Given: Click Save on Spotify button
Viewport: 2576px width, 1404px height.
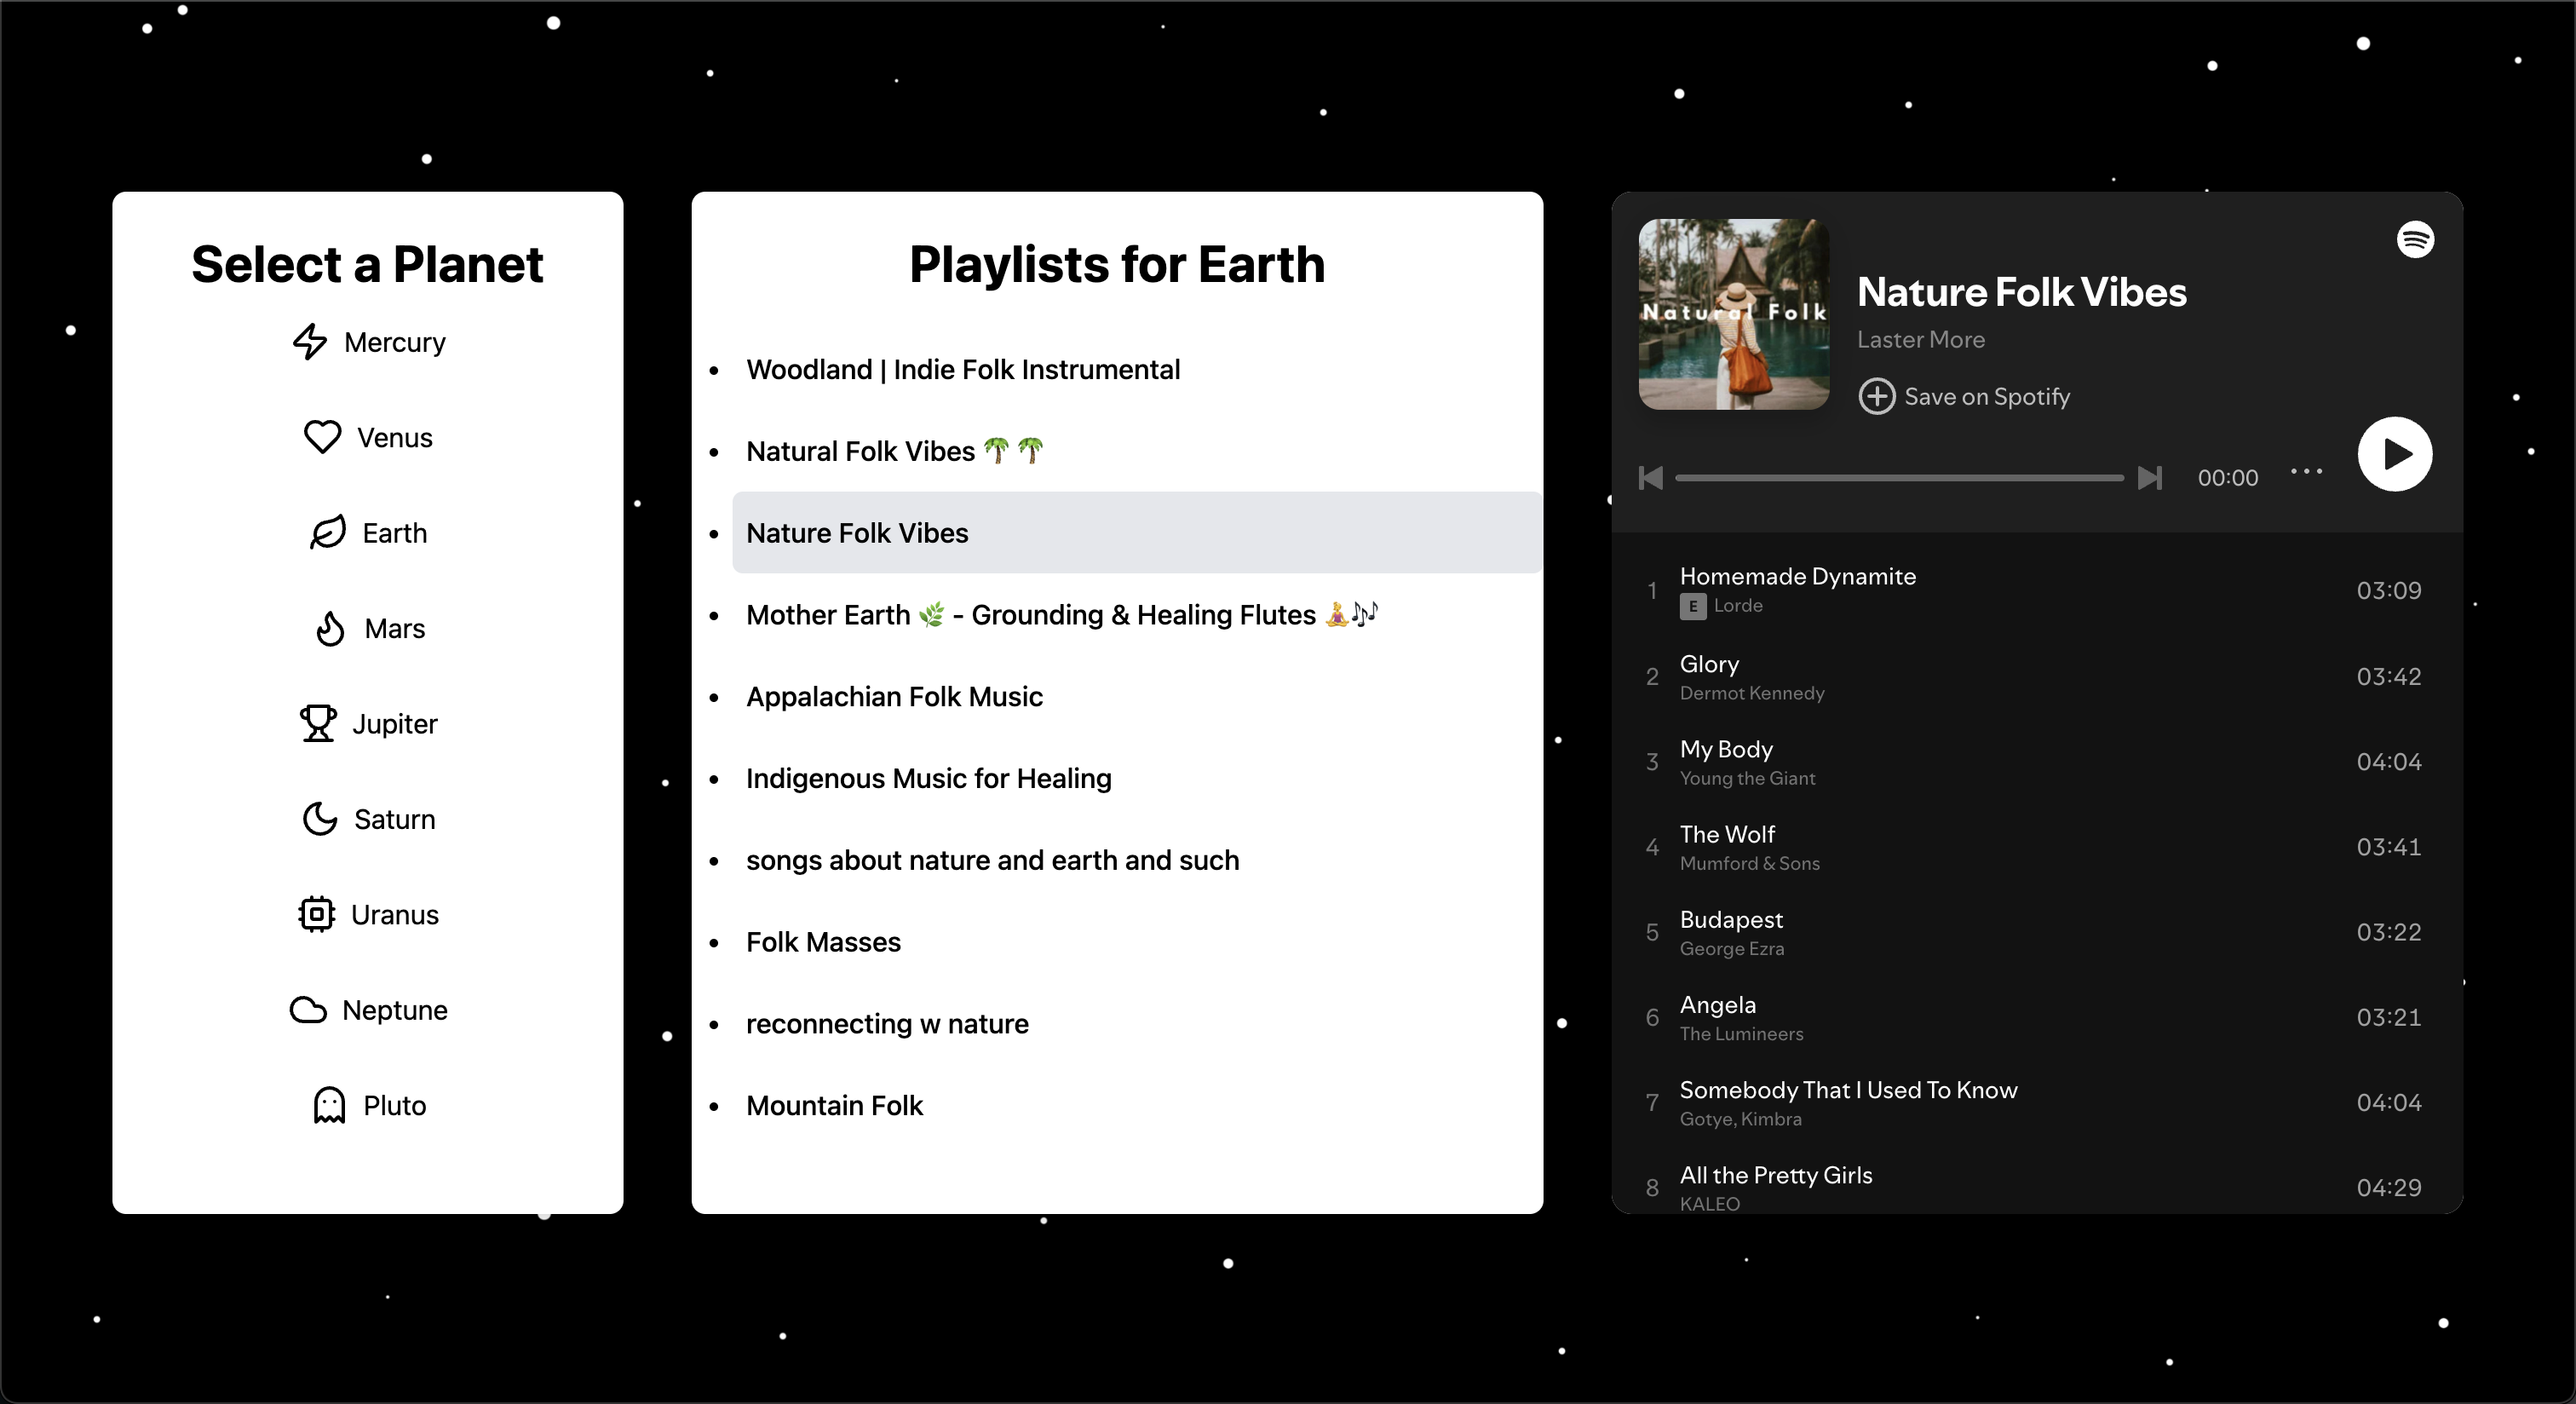Looking at the screenshot, I should [1965, 396].
